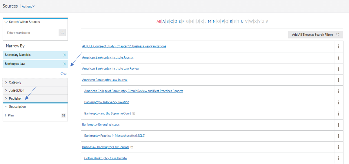Screen dimensions: 349x164
Task: Open American Bankruptcy Institute Journal link
Action: pos(108,57)
